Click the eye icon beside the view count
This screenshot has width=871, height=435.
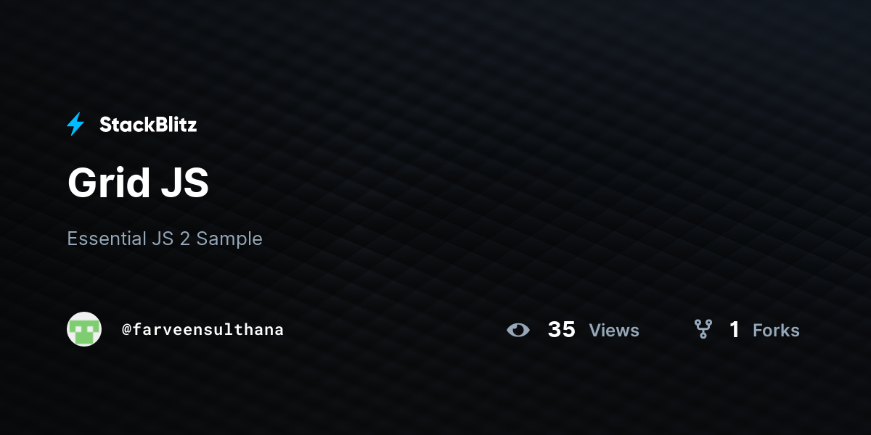click(x=518, y=330)
